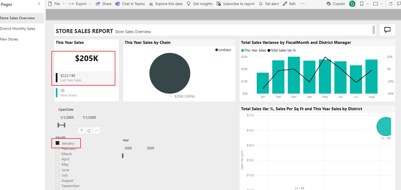Select May in the Month slicer

[58, 165]
